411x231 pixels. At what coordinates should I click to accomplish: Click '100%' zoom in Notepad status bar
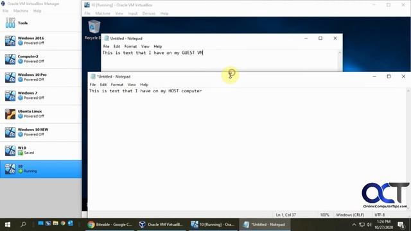click(324, 215)
